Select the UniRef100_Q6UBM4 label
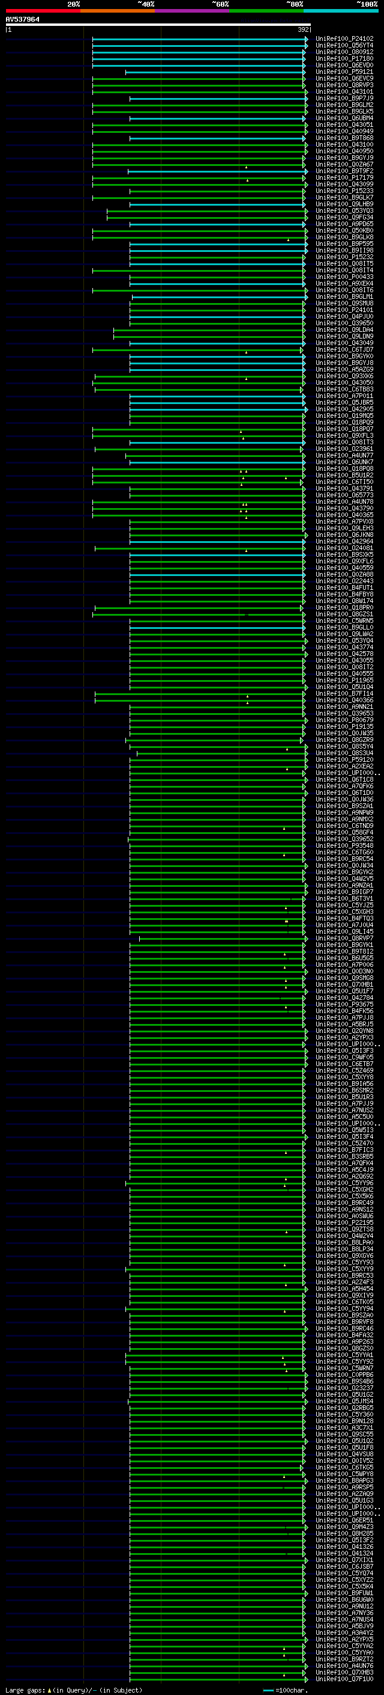Screen dimensions: 384x1695 click(344, 118)
